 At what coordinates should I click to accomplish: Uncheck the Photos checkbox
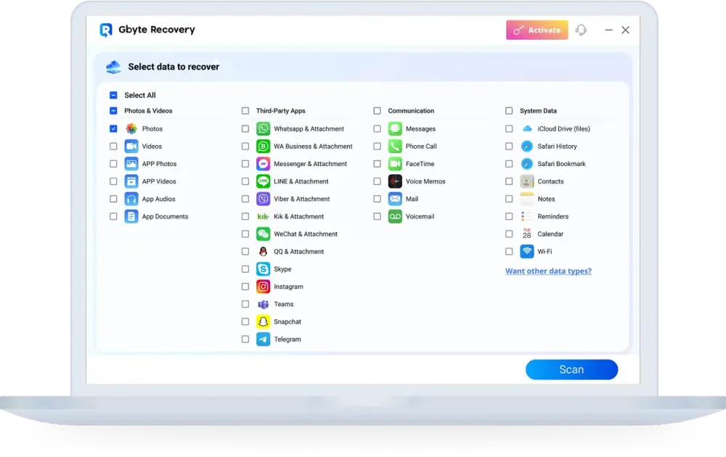(113, 128)
